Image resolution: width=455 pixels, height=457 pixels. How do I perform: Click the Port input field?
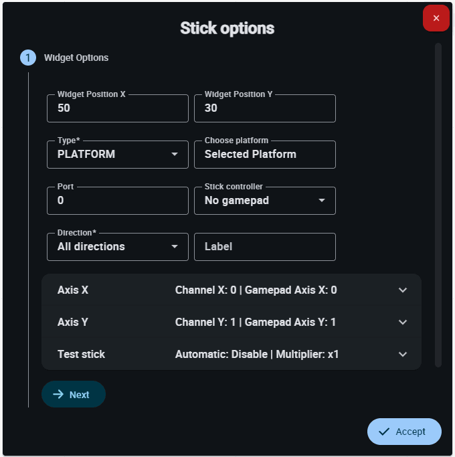(x=118, y=201)
